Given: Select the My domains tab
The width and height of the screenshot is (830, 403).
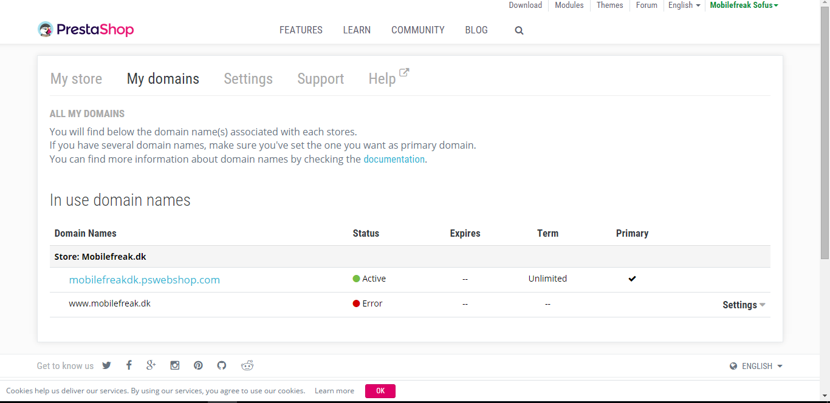Looking at the screenshot, I should click(x=163, y=79).
